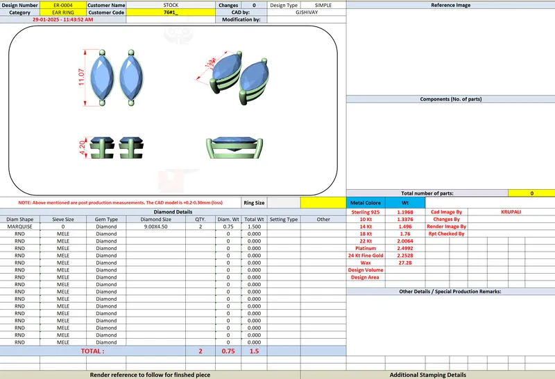The image size is (555, 379).
Task: Select the front-view earring image with 4.20 dimension
Action: coord(111,148)
